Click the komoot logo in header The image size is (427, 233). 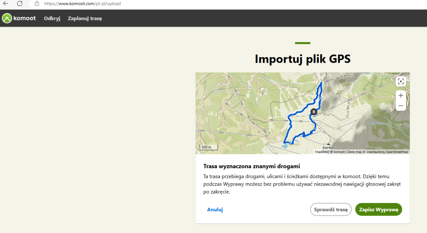[x=19, y=18]
